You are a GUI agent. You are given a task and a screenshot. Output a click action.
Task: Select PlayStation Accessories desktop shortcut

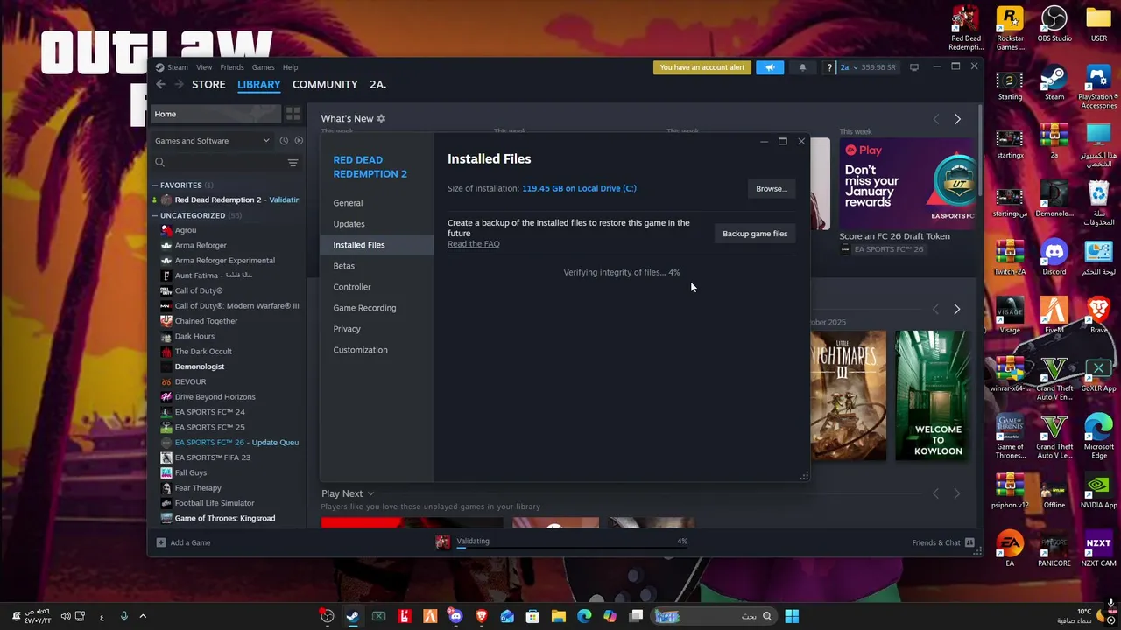(1098, 87)
